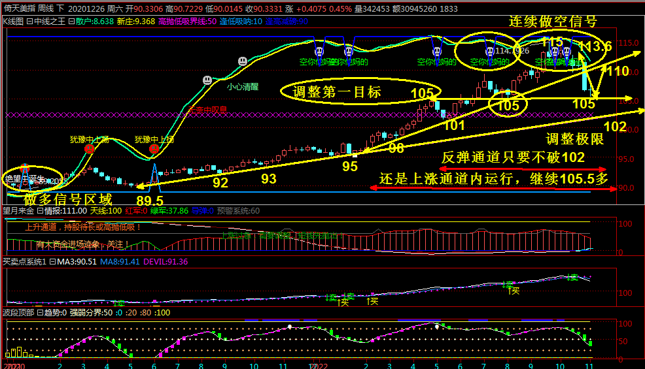Click the blue spike triangle above 89.5

(x=155, y=175)
